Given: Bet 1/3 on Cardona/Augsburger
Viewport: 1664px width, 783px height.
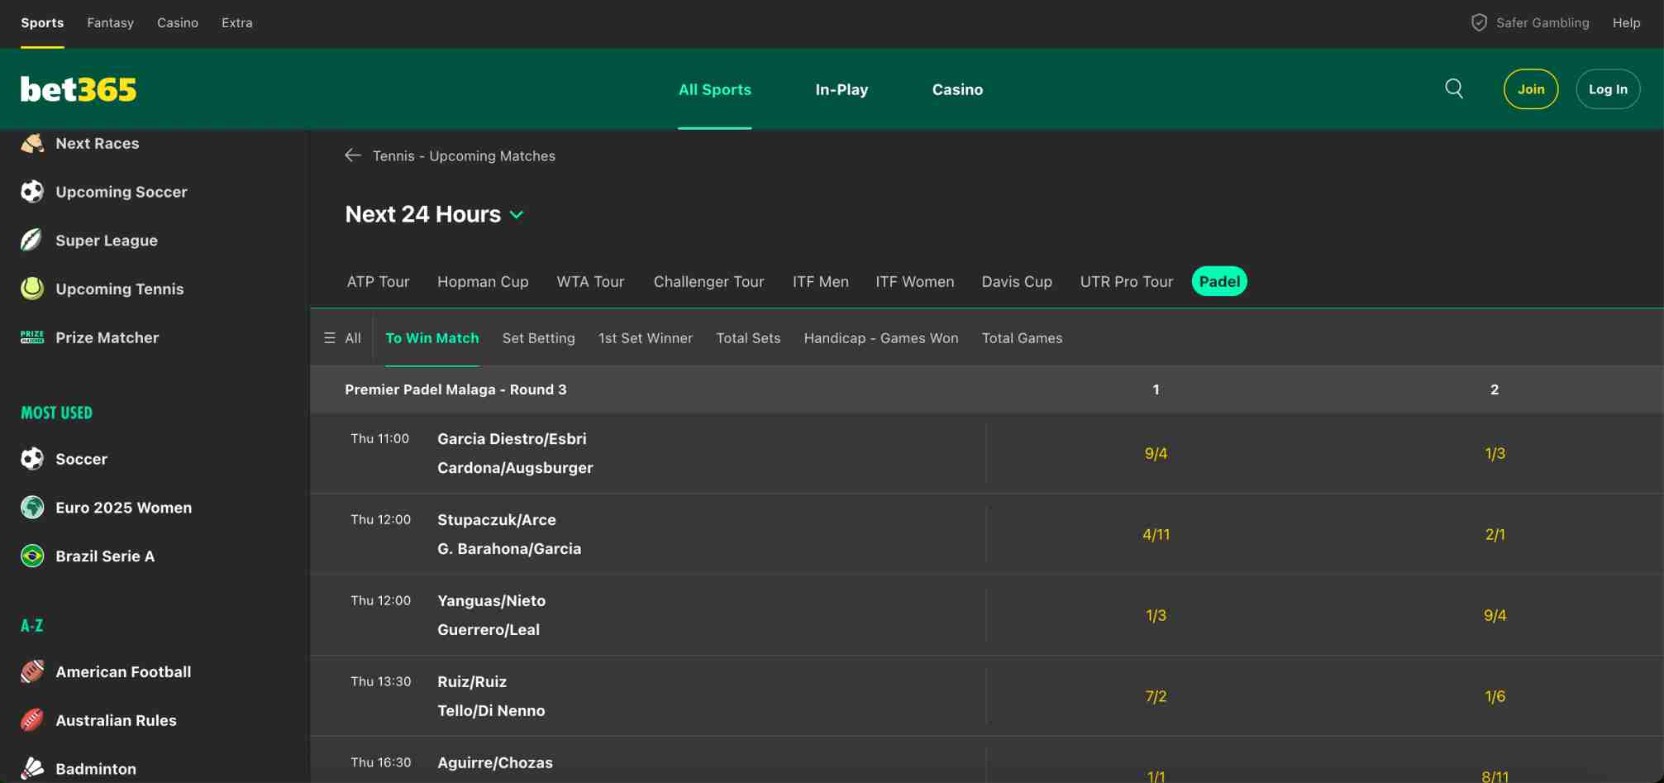Looking at the screenshot, I should pyautogui.click(x=1495, y=453).
